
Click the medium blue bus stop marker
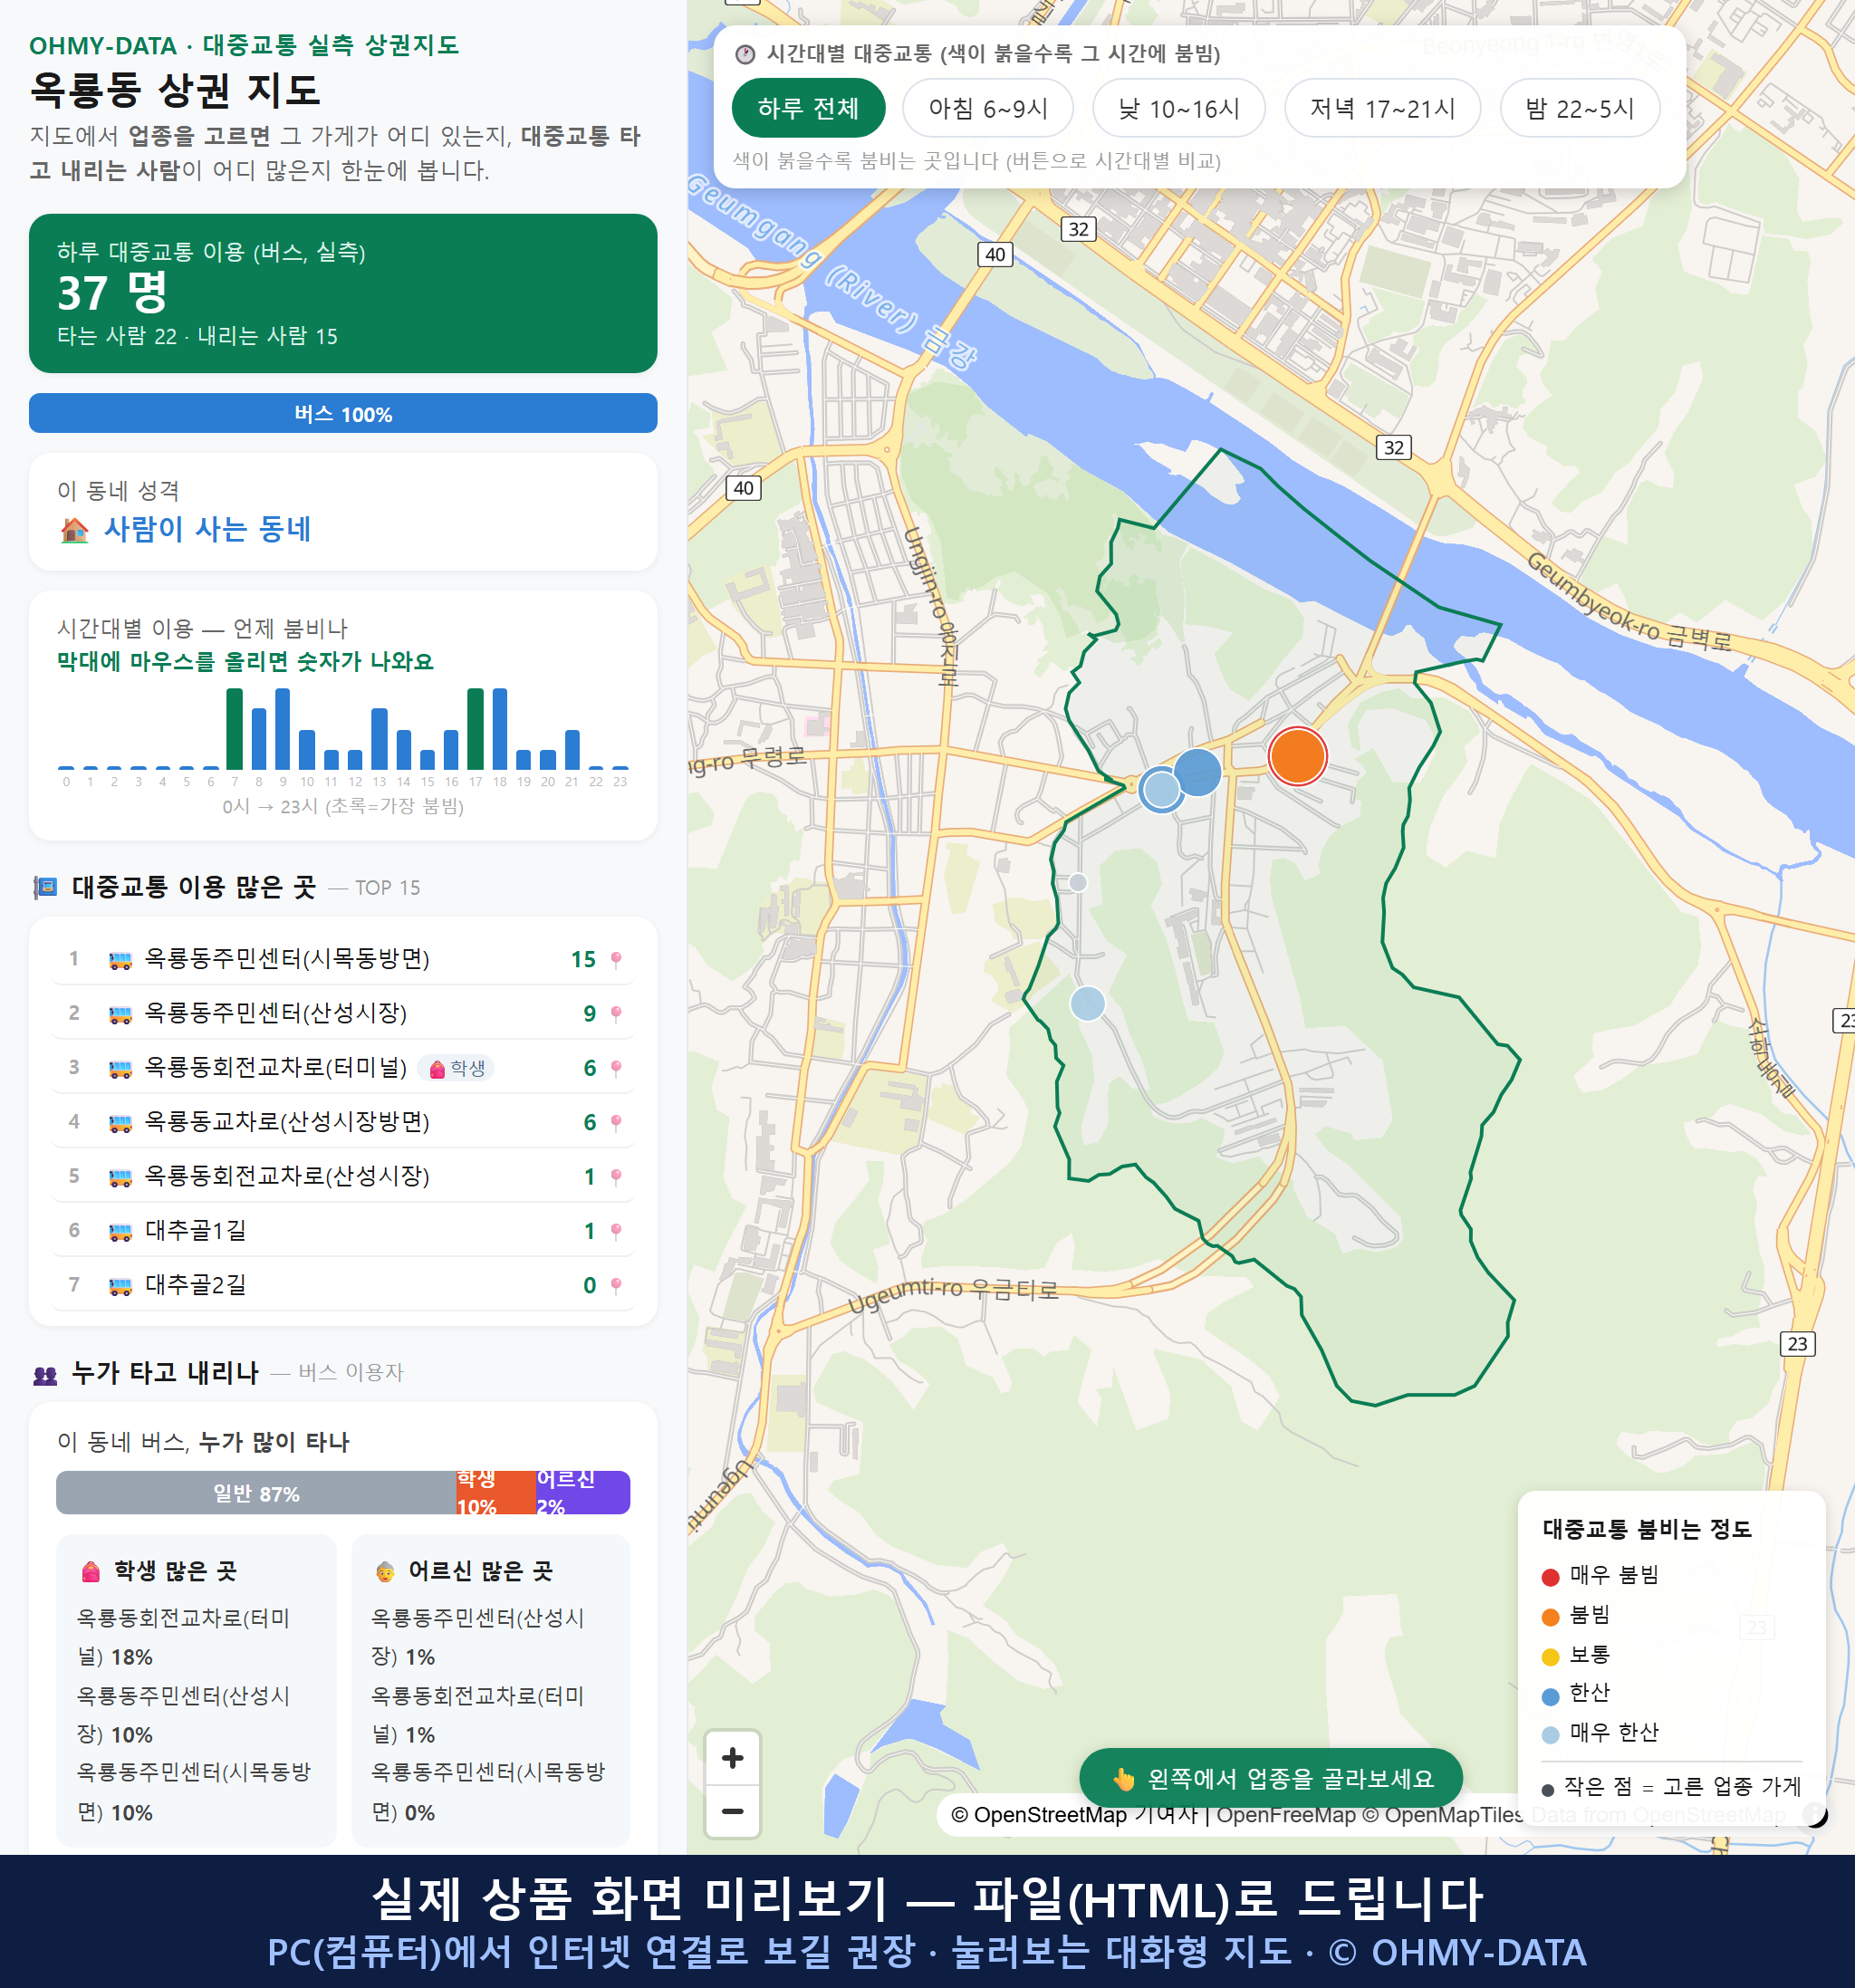coord(1197,771)
